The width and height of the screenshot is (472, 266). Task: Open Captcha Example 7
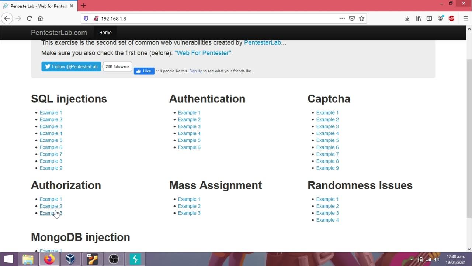[x=327, y=154]
